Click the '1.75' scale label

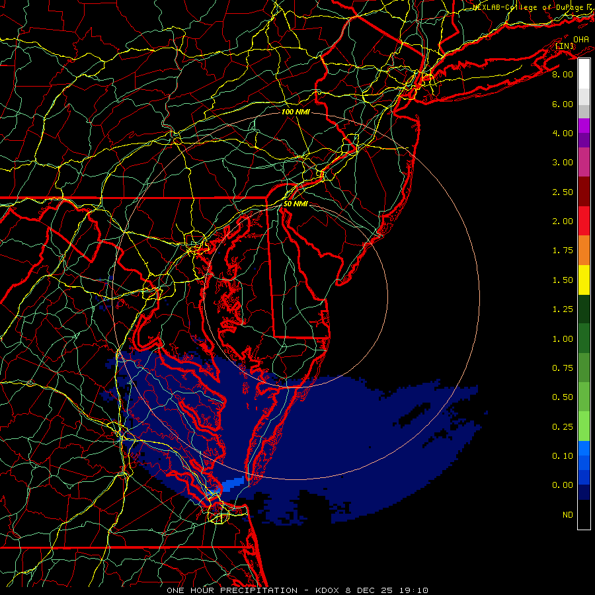click(563, 251)
